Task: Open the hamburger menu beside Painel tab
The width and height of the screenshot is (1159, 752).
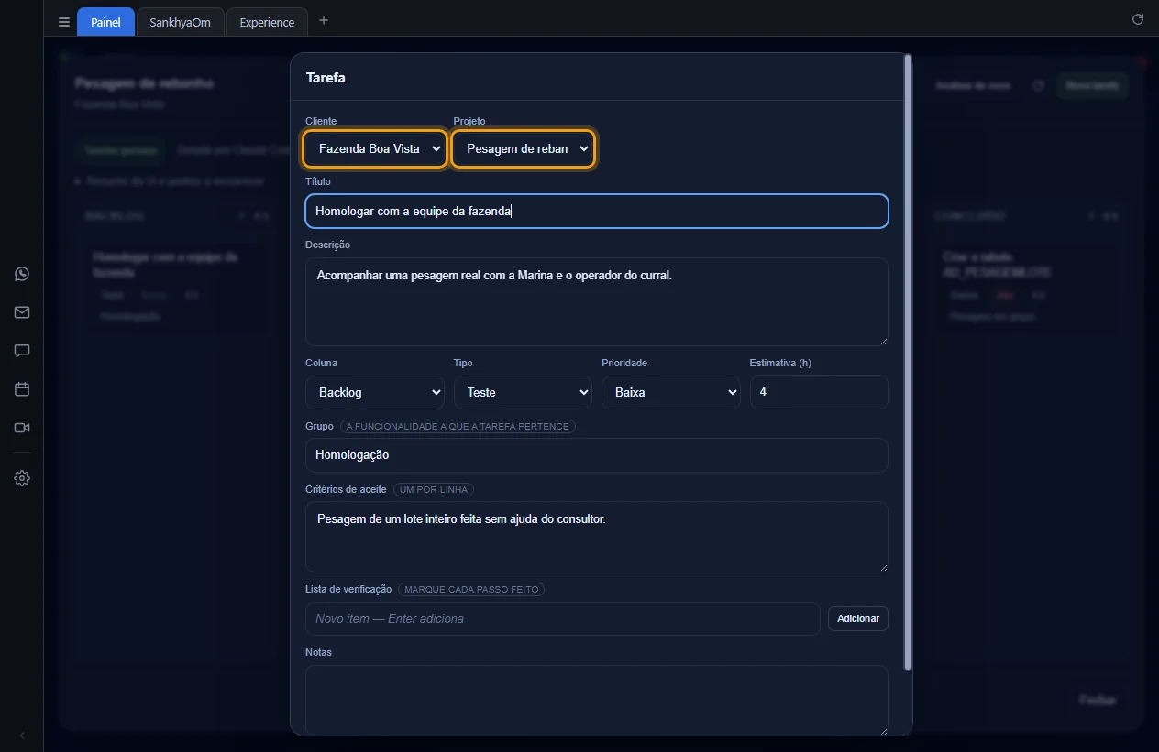Action: (64, 22)
